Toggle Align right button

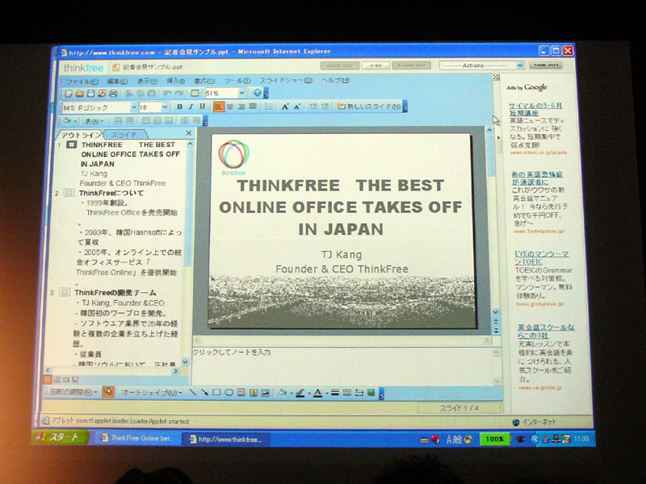[x=241, y=106]
